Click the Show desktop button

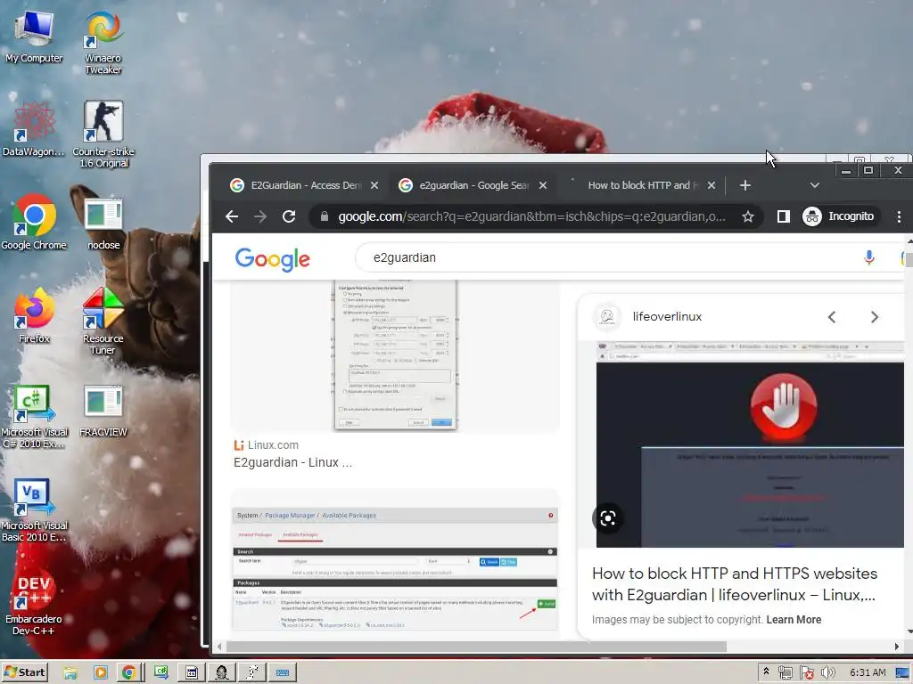pos(902,673)
